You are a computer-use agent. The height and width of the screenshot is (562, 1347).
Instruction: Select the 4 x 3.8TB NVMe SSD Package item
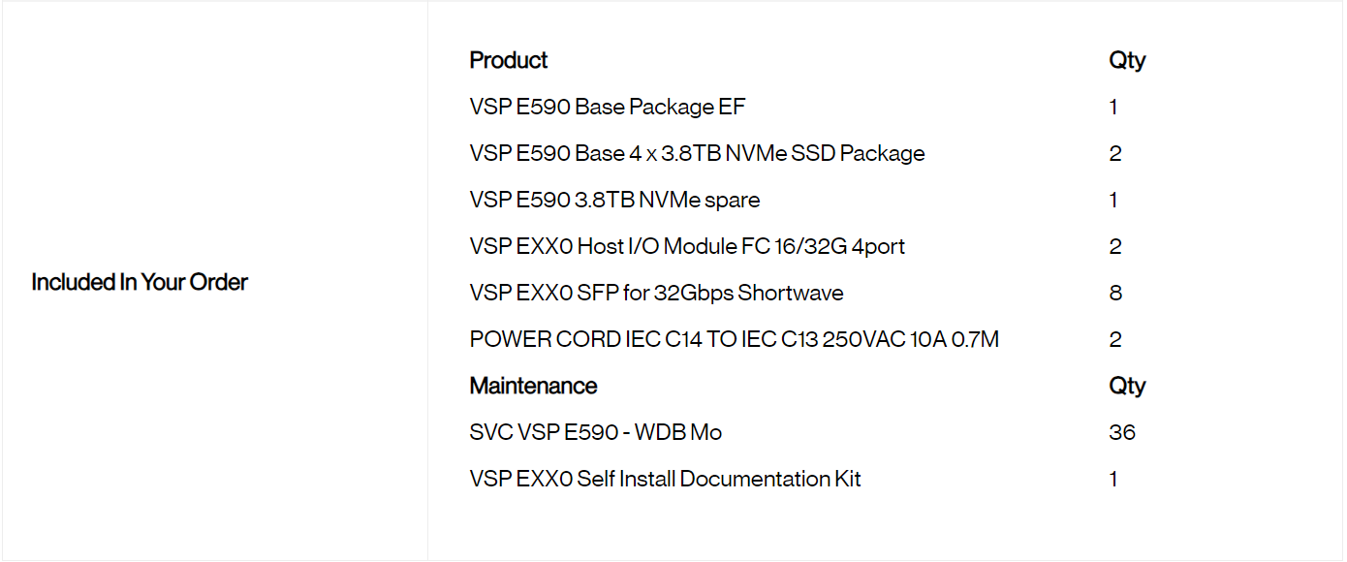coord(697,153)
